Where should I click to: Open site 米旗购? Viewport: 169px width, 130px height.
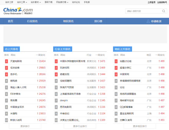click(x=14, y=114)
